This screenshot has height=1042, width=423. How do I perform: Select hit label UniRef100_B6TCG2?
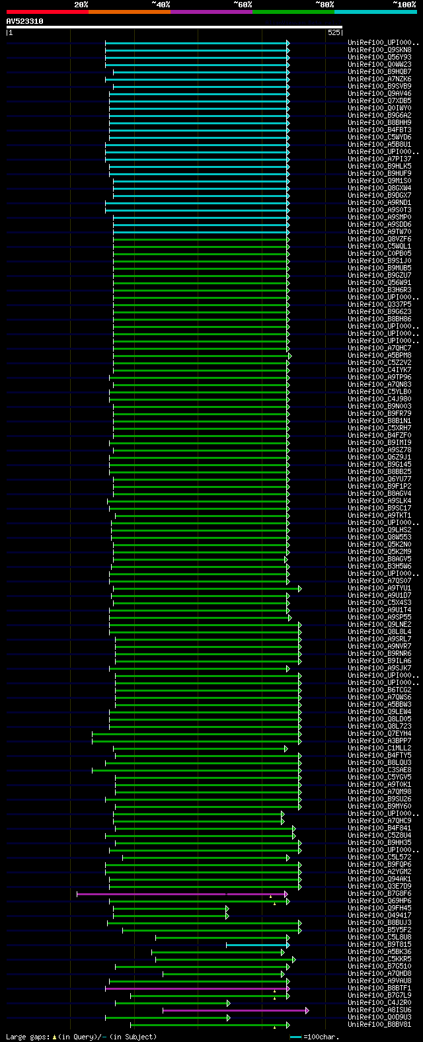coord(379,690)
